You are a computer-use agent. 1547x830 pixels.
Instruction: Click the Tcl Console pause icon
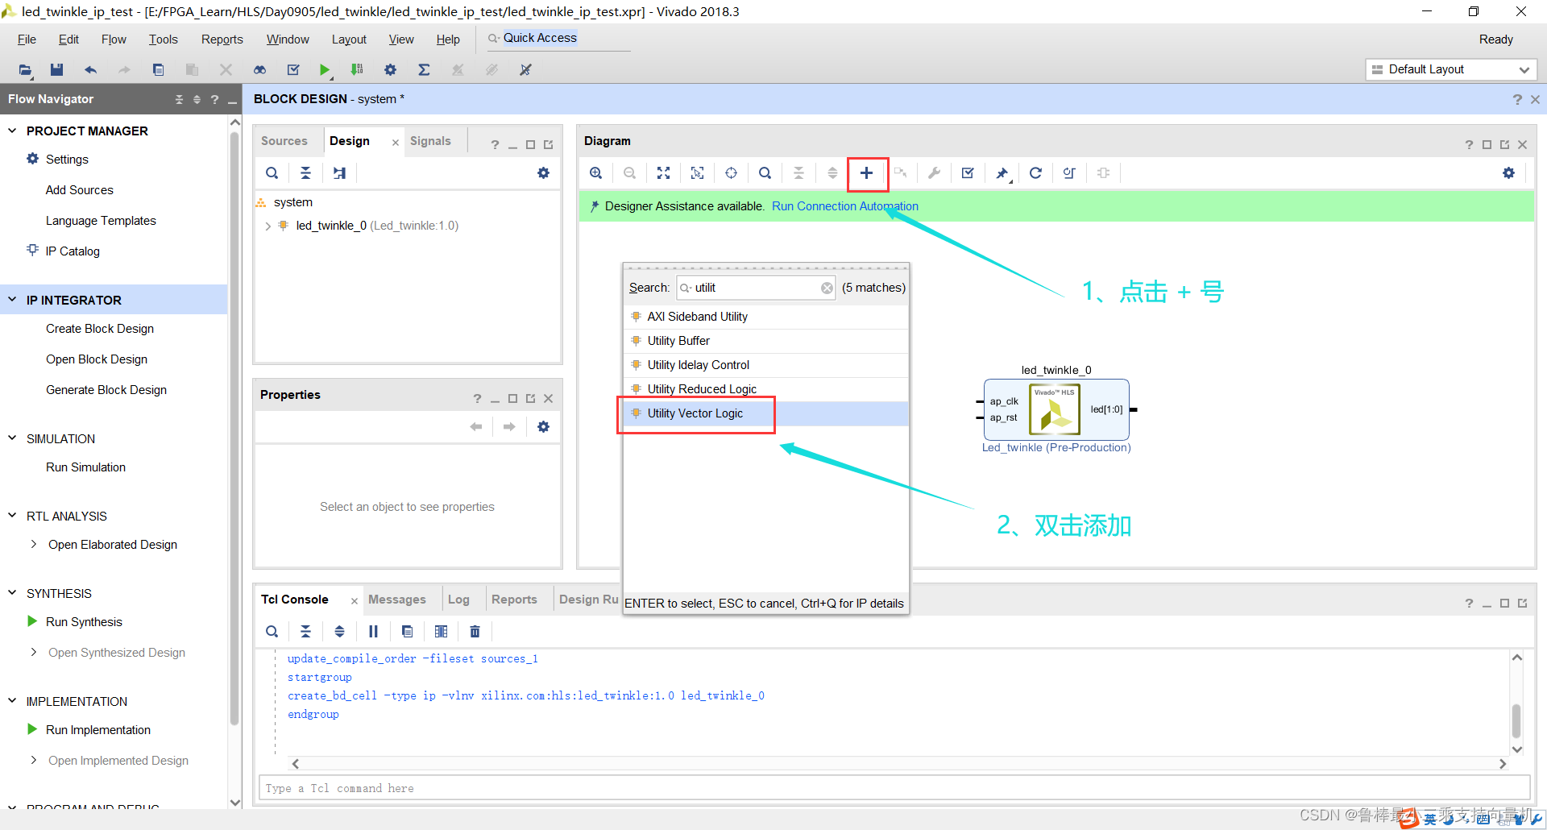373,632
